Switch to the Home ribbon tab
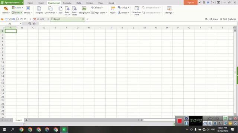This screenshot has width=238, height=133. [30, 3]
